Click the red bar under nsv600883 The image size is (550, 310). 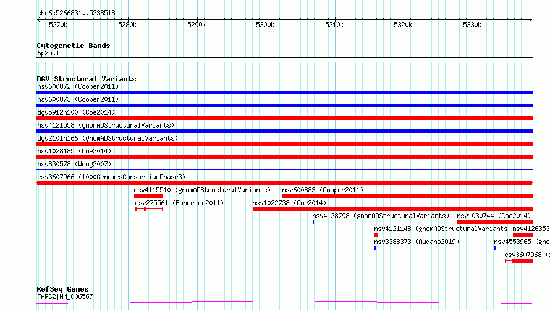click(x=408, y=196)
